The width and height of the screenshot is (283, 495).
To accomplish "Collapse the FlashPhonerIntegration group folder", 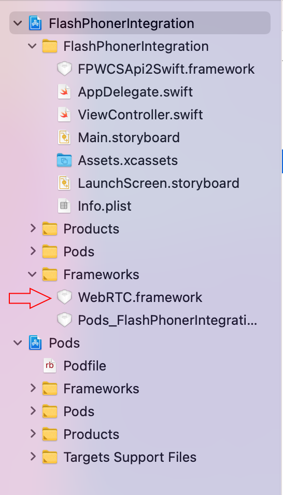I will click(x=32, y=46).
